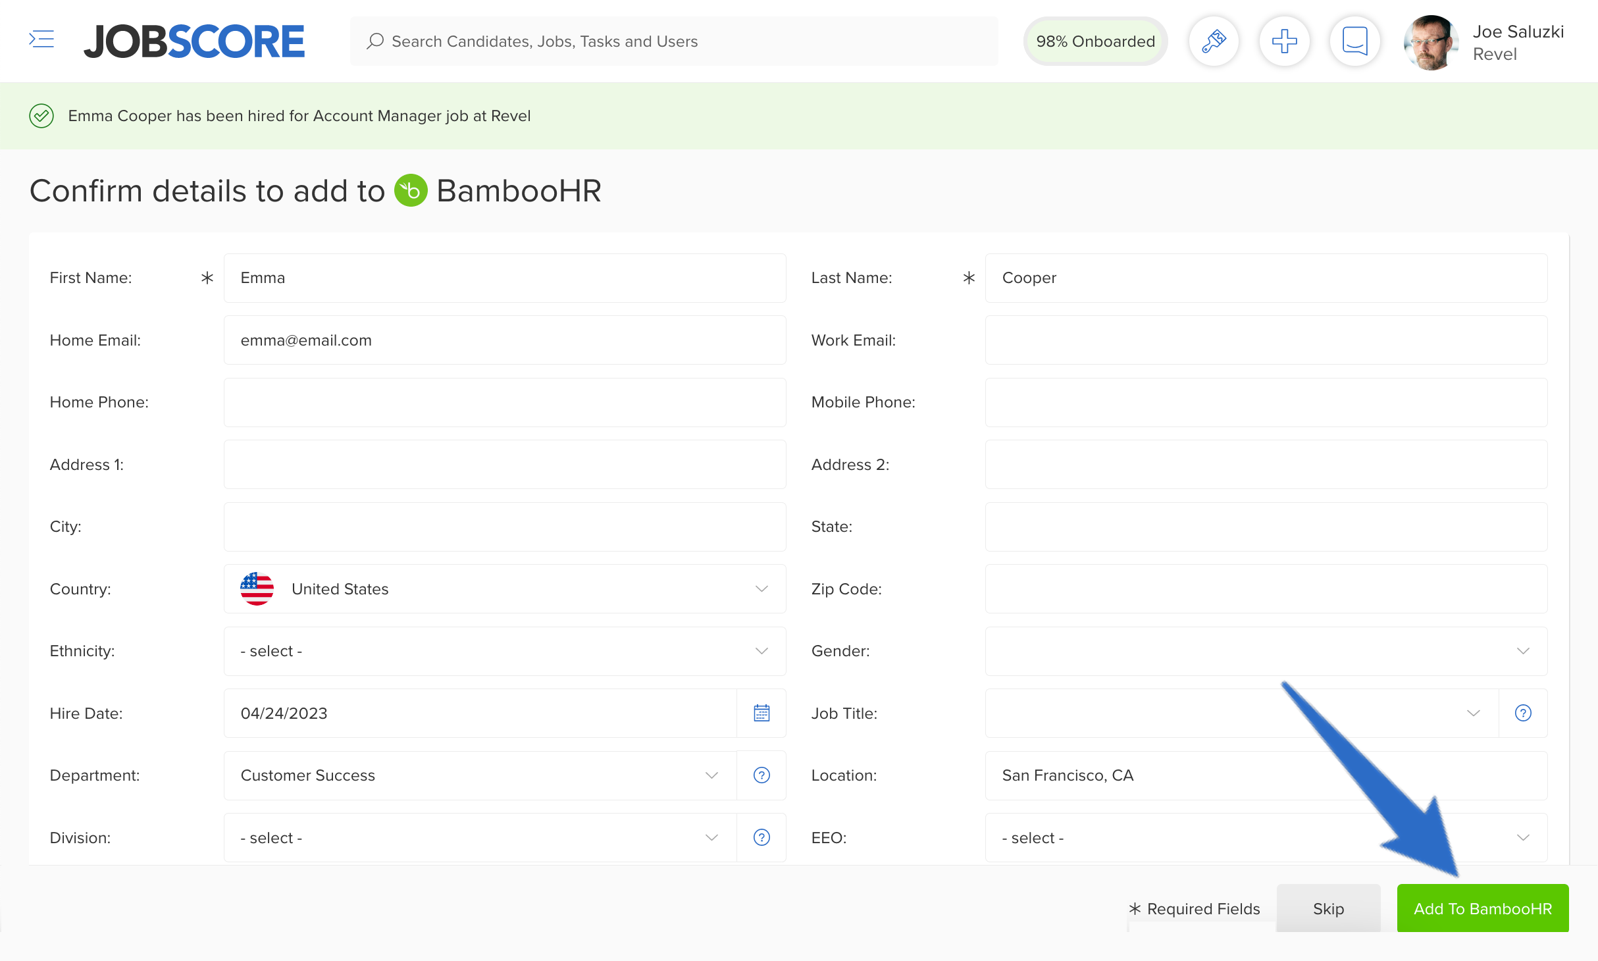Open the Department dropdown
1598x961 pixels.
pos(480,775)
